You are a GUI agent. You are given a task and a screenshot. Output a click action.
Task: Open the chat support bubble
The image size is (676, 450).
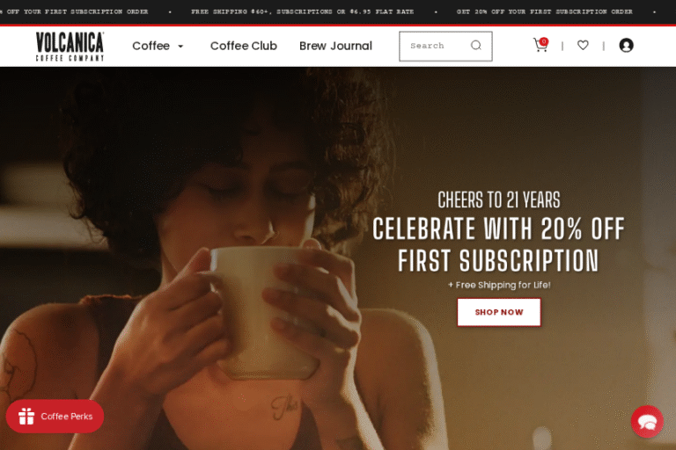(x=647, y=422)
